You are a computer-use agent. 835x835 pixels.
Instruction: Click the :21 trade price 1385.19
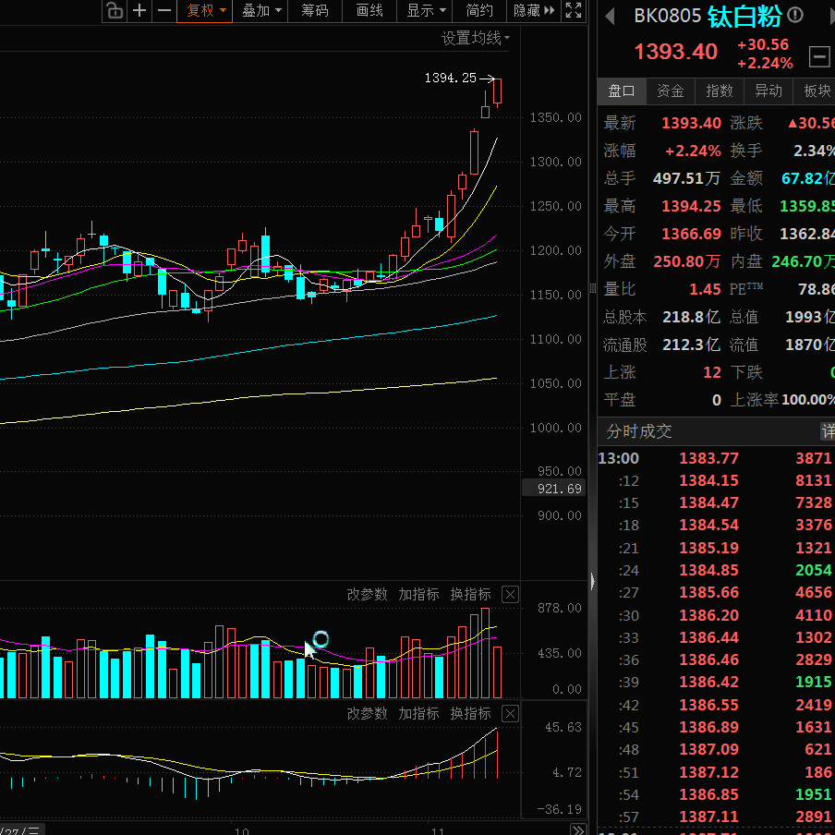[708, 548]
